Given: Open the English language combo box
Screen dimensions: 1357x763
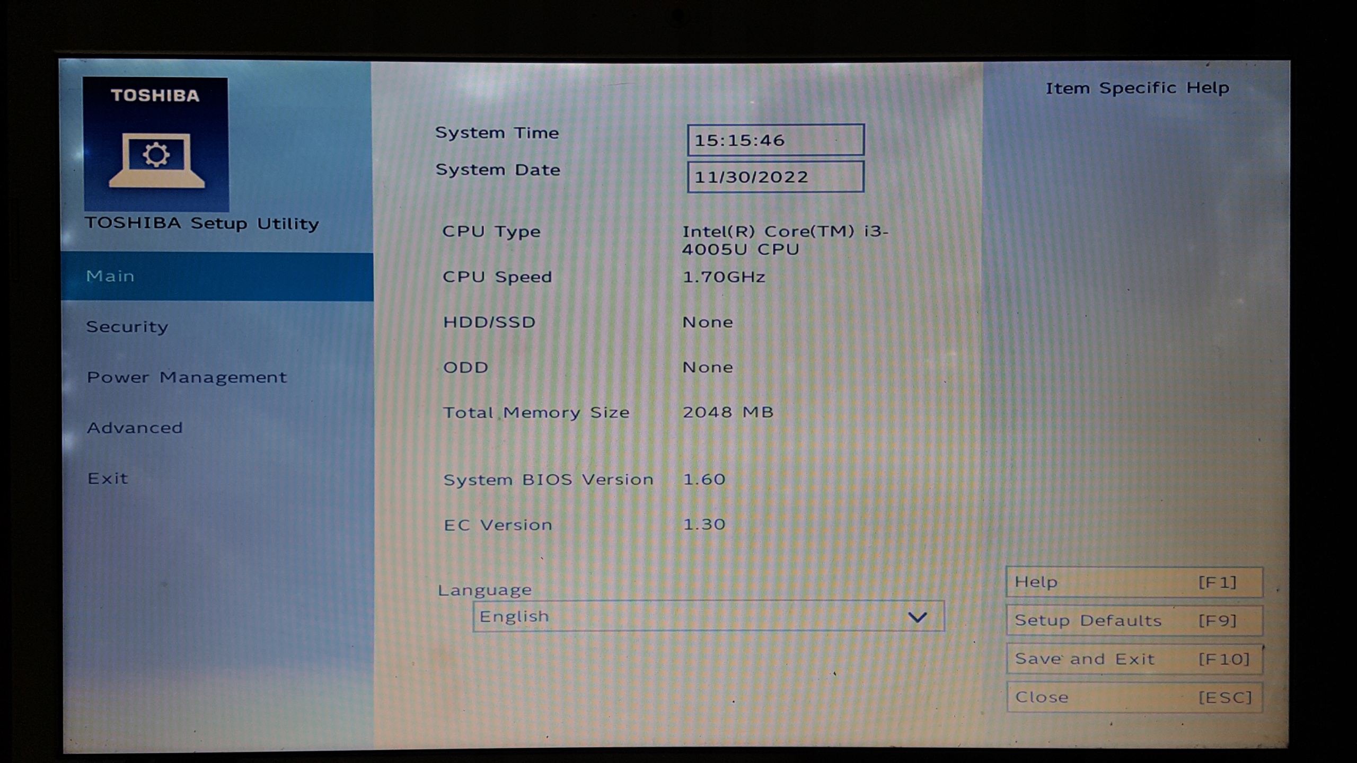Looking at the screenshot, I should pyautogui.click(x=689, y=616).
